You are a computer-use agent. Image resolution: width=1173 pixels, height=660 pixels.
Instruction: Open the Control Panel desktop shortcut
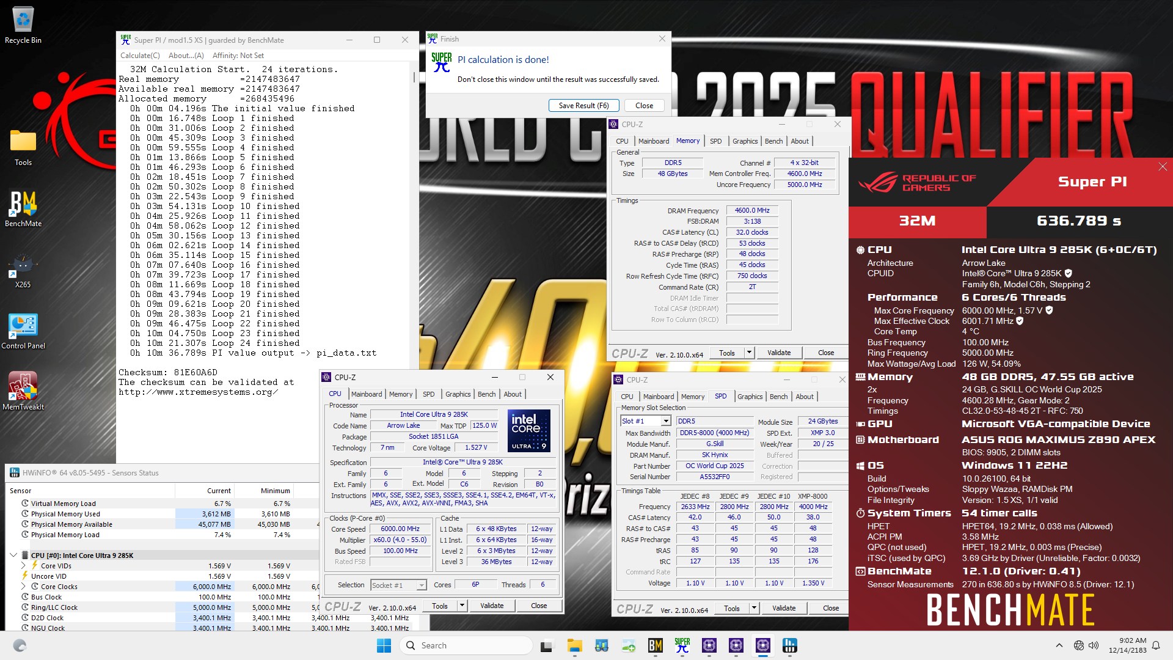23,331
